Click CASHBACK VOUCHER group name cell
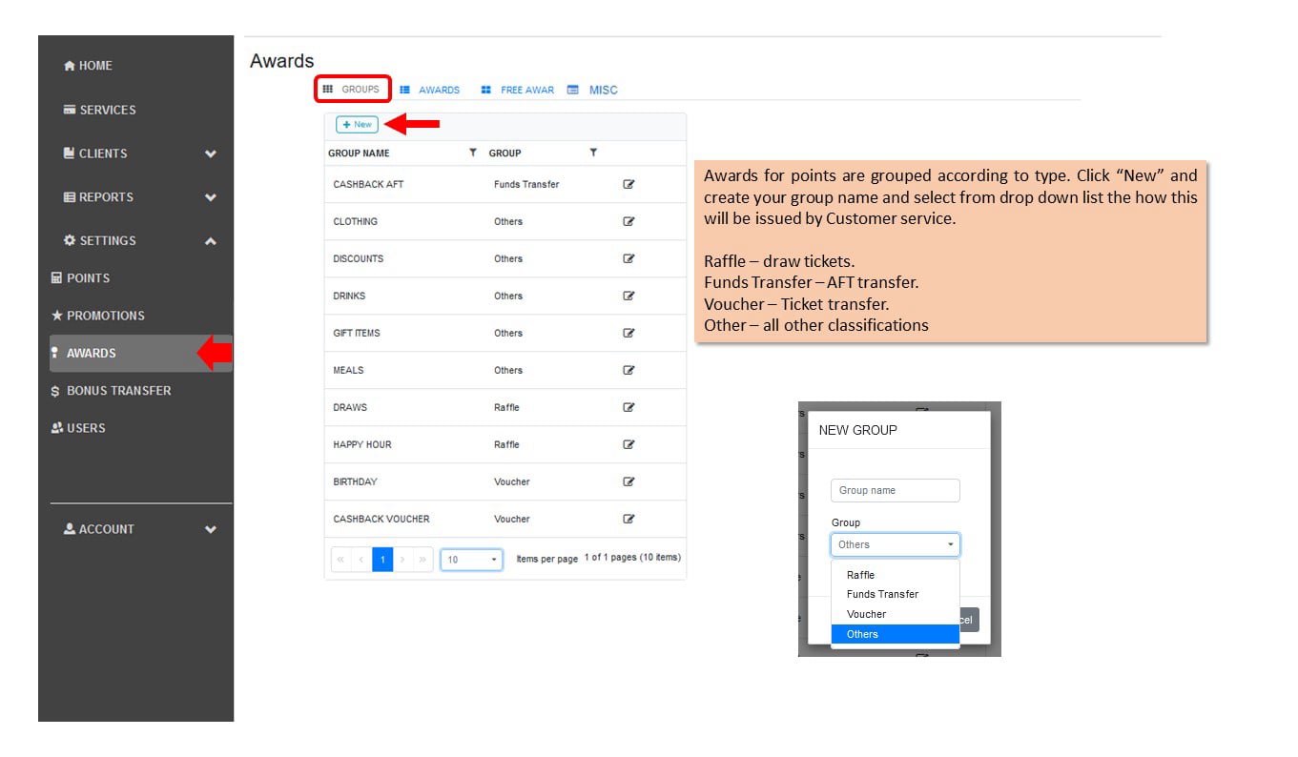The image size is (1298, 757). (381, 519)
